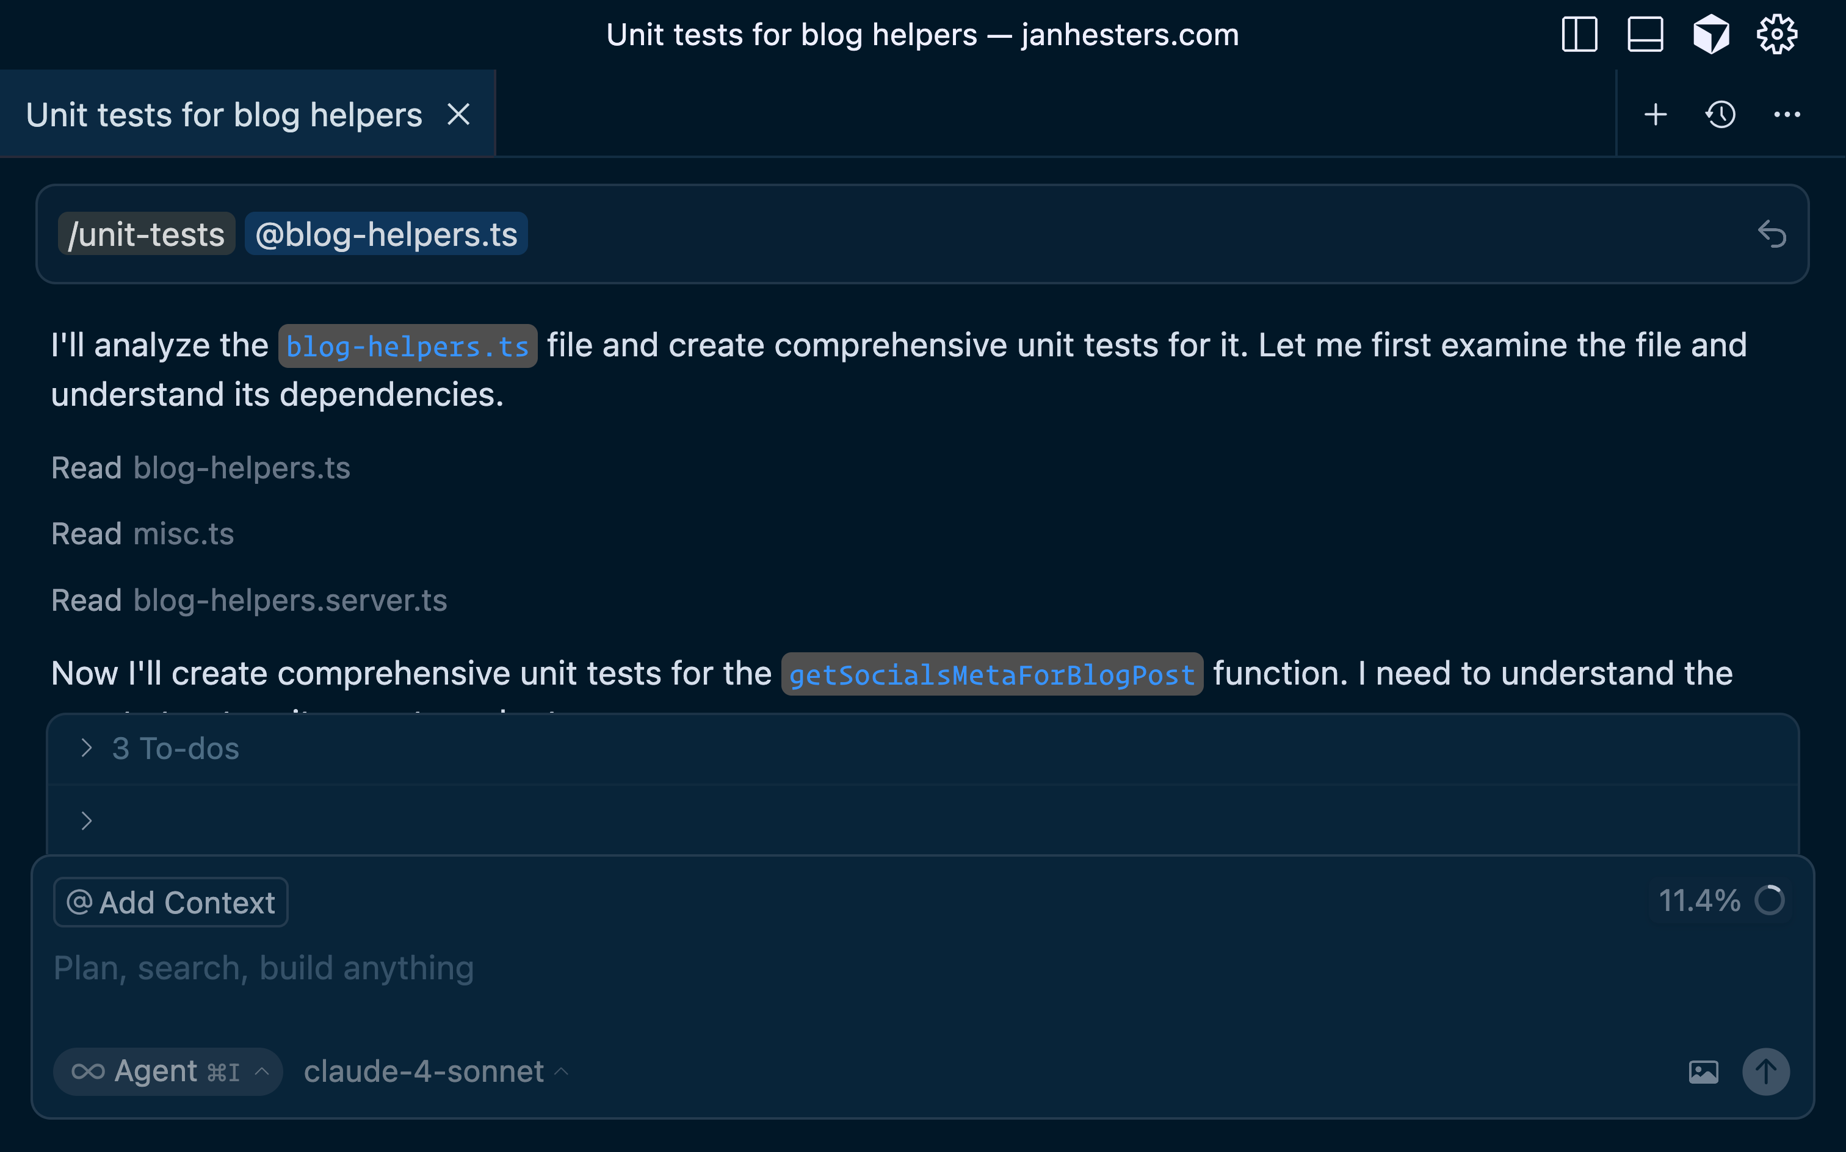1846x1152 pixels.
Task: Toggle the primary sidebar layout icon
Action: (1579, 34)
